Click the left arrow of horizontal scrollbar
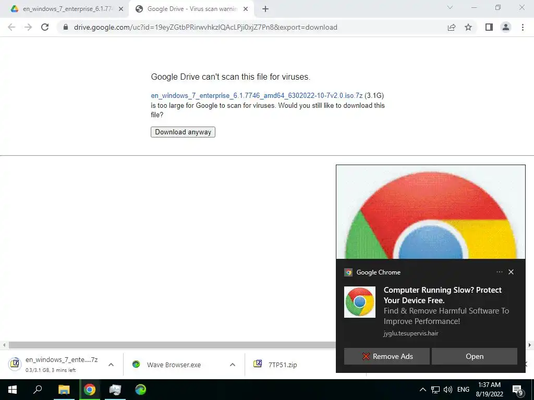Viewport: 534px width, 400px height. click(4, 345)
